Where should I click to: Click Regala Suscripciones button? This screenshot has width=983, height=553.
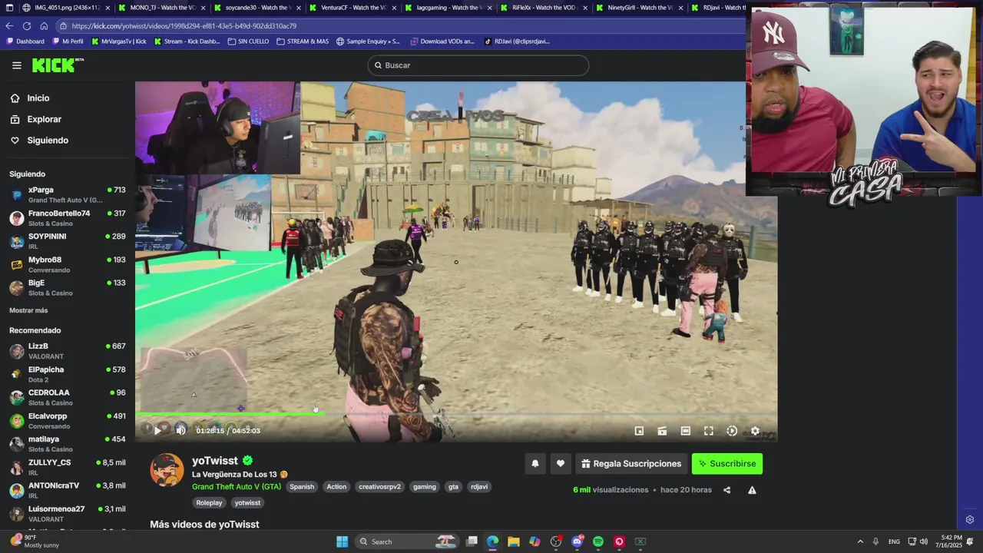coord(631,464)
